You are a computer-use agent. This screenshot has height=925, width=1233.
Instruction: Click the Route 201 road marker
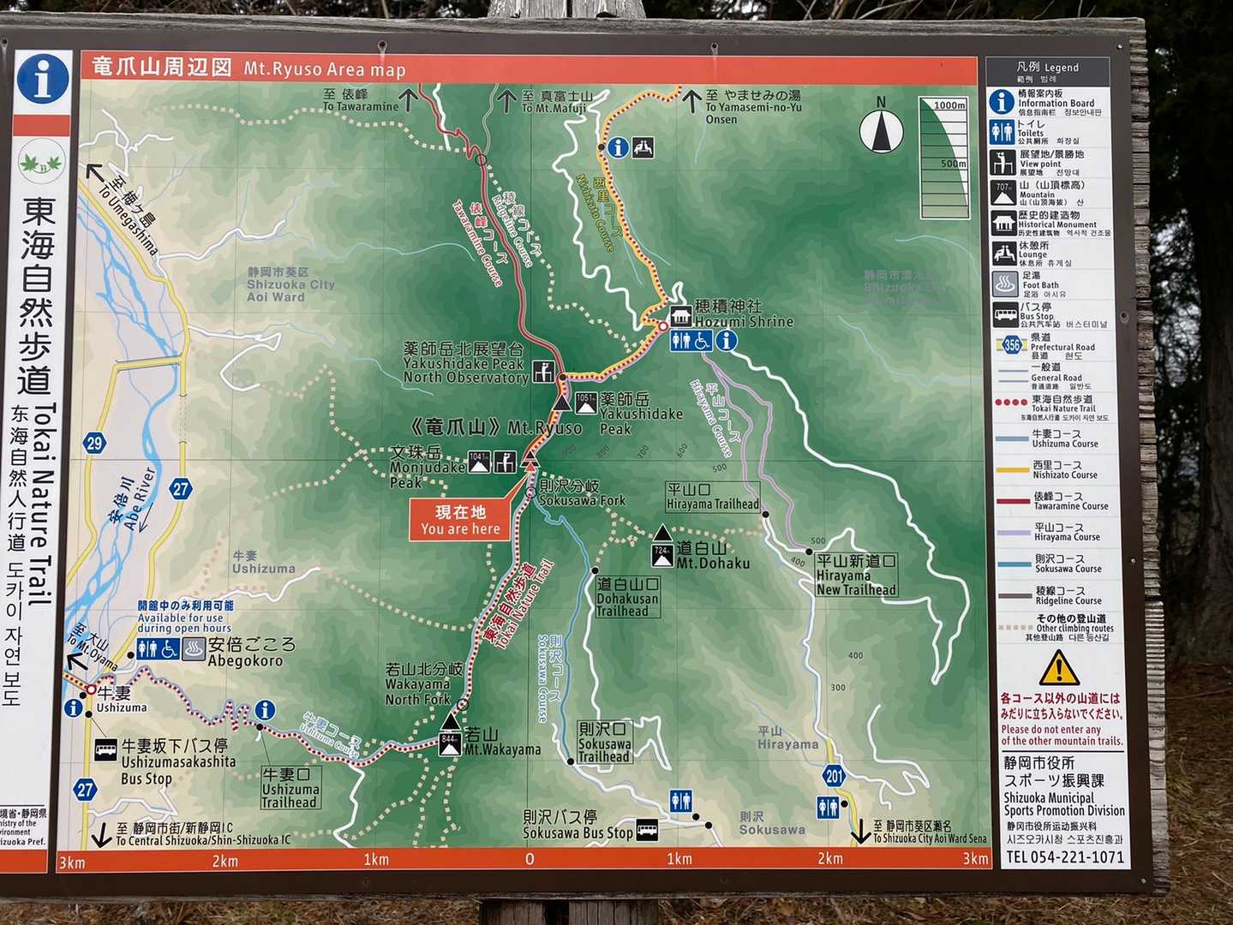click(835, 777)
